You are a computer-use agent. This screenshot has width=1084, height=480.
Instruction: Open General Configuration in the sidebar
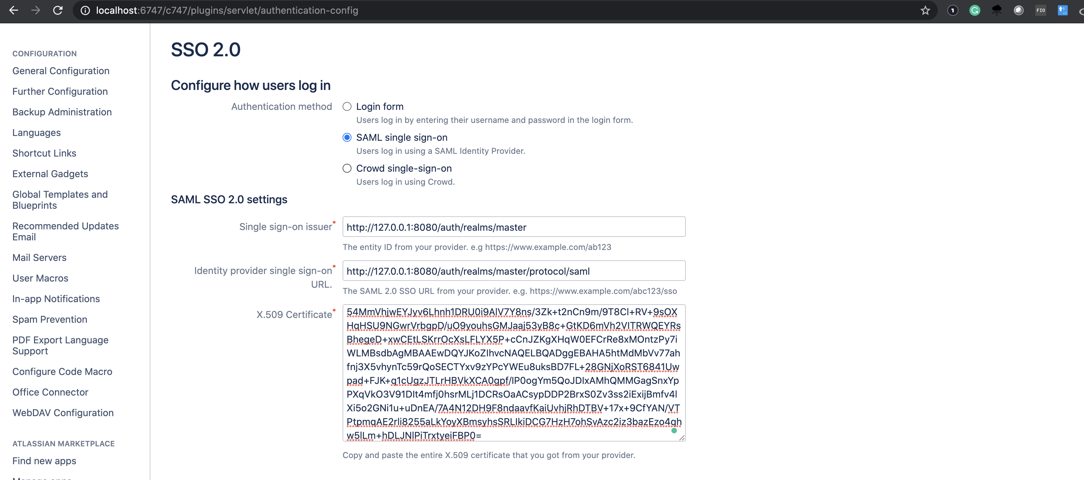61,71
